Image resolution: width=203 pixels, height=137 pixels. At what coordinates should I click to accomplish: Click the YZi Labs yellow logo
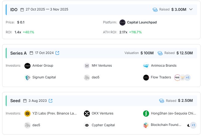click(x=27, y=114)
